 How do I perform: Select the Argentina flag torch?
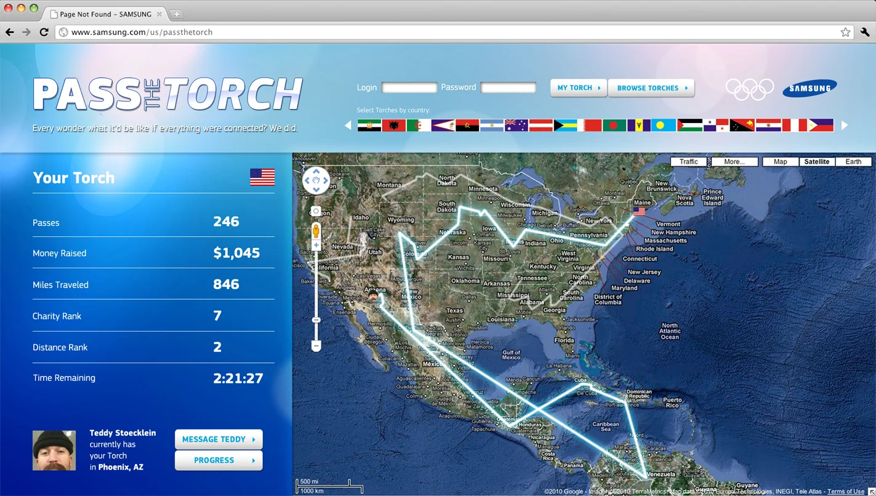coord(492,126)
